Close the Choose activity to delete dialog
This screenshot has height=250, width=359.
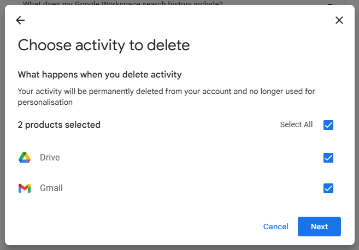tap(339, 20)
